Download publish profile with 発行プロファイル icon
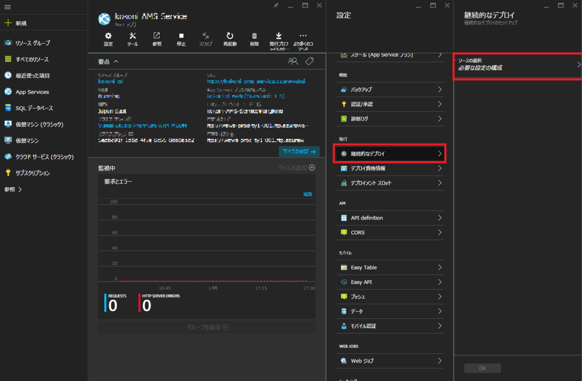The height and width of the screenshot is (381, 582). 279,39
